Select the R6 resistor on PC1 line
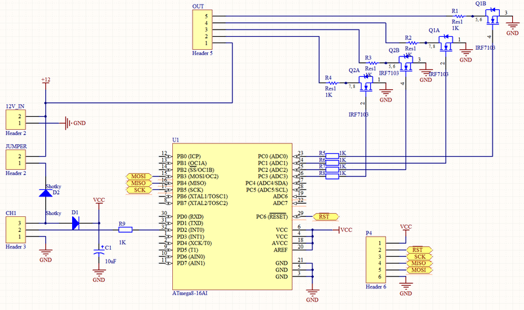Screen dimensions: 524x310 tap(332, 163)
